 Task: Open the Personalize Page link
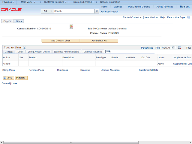[x=176, y=17]
